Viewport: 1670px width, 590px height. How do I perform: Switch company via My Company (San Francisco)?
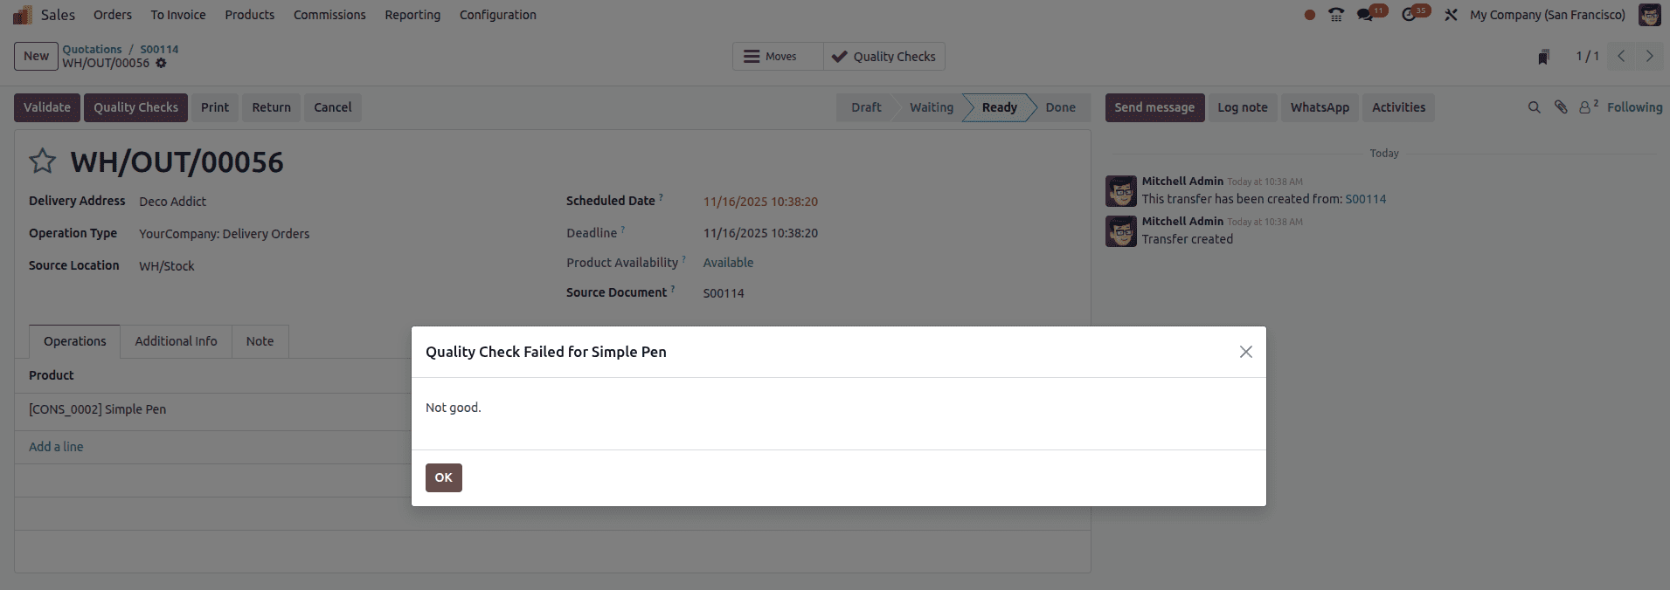(x=1548, y=15)
